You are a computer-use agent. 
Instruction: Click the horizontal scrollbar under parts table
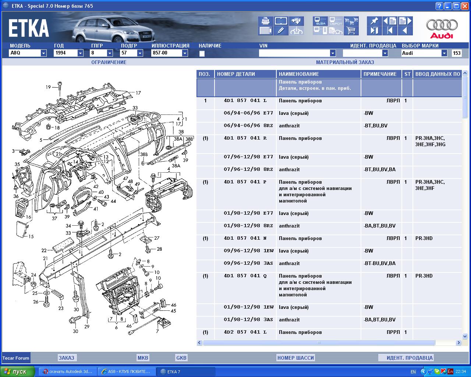tap(319, 343)
